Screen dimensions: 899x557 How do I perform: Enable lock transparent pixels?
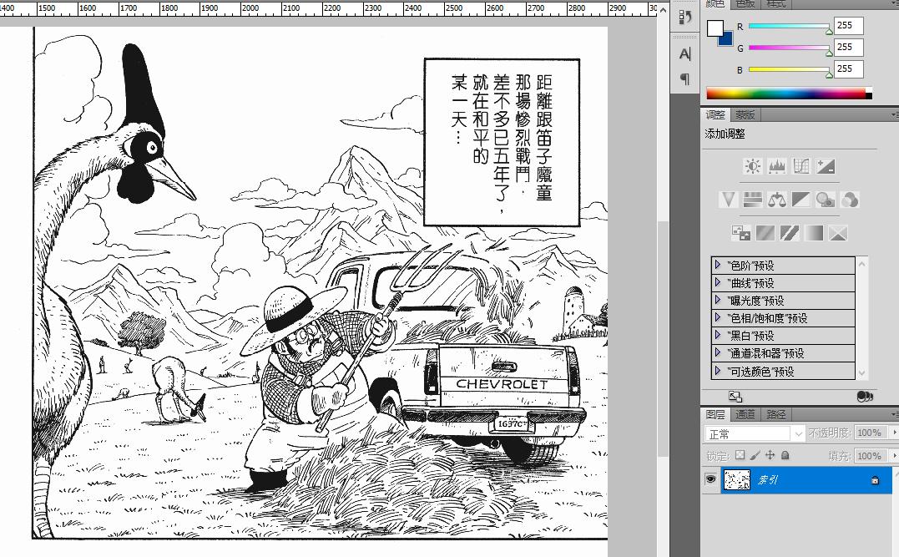(739, 455)
